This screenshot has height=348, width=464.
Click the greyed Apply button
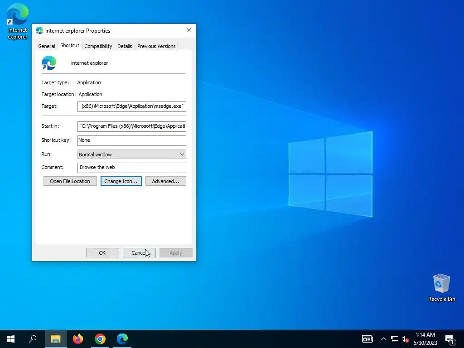pos(176,253)
